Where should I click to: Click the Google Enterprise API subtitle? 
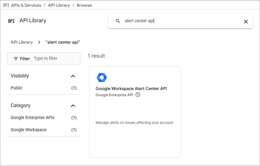coord(114,95)
